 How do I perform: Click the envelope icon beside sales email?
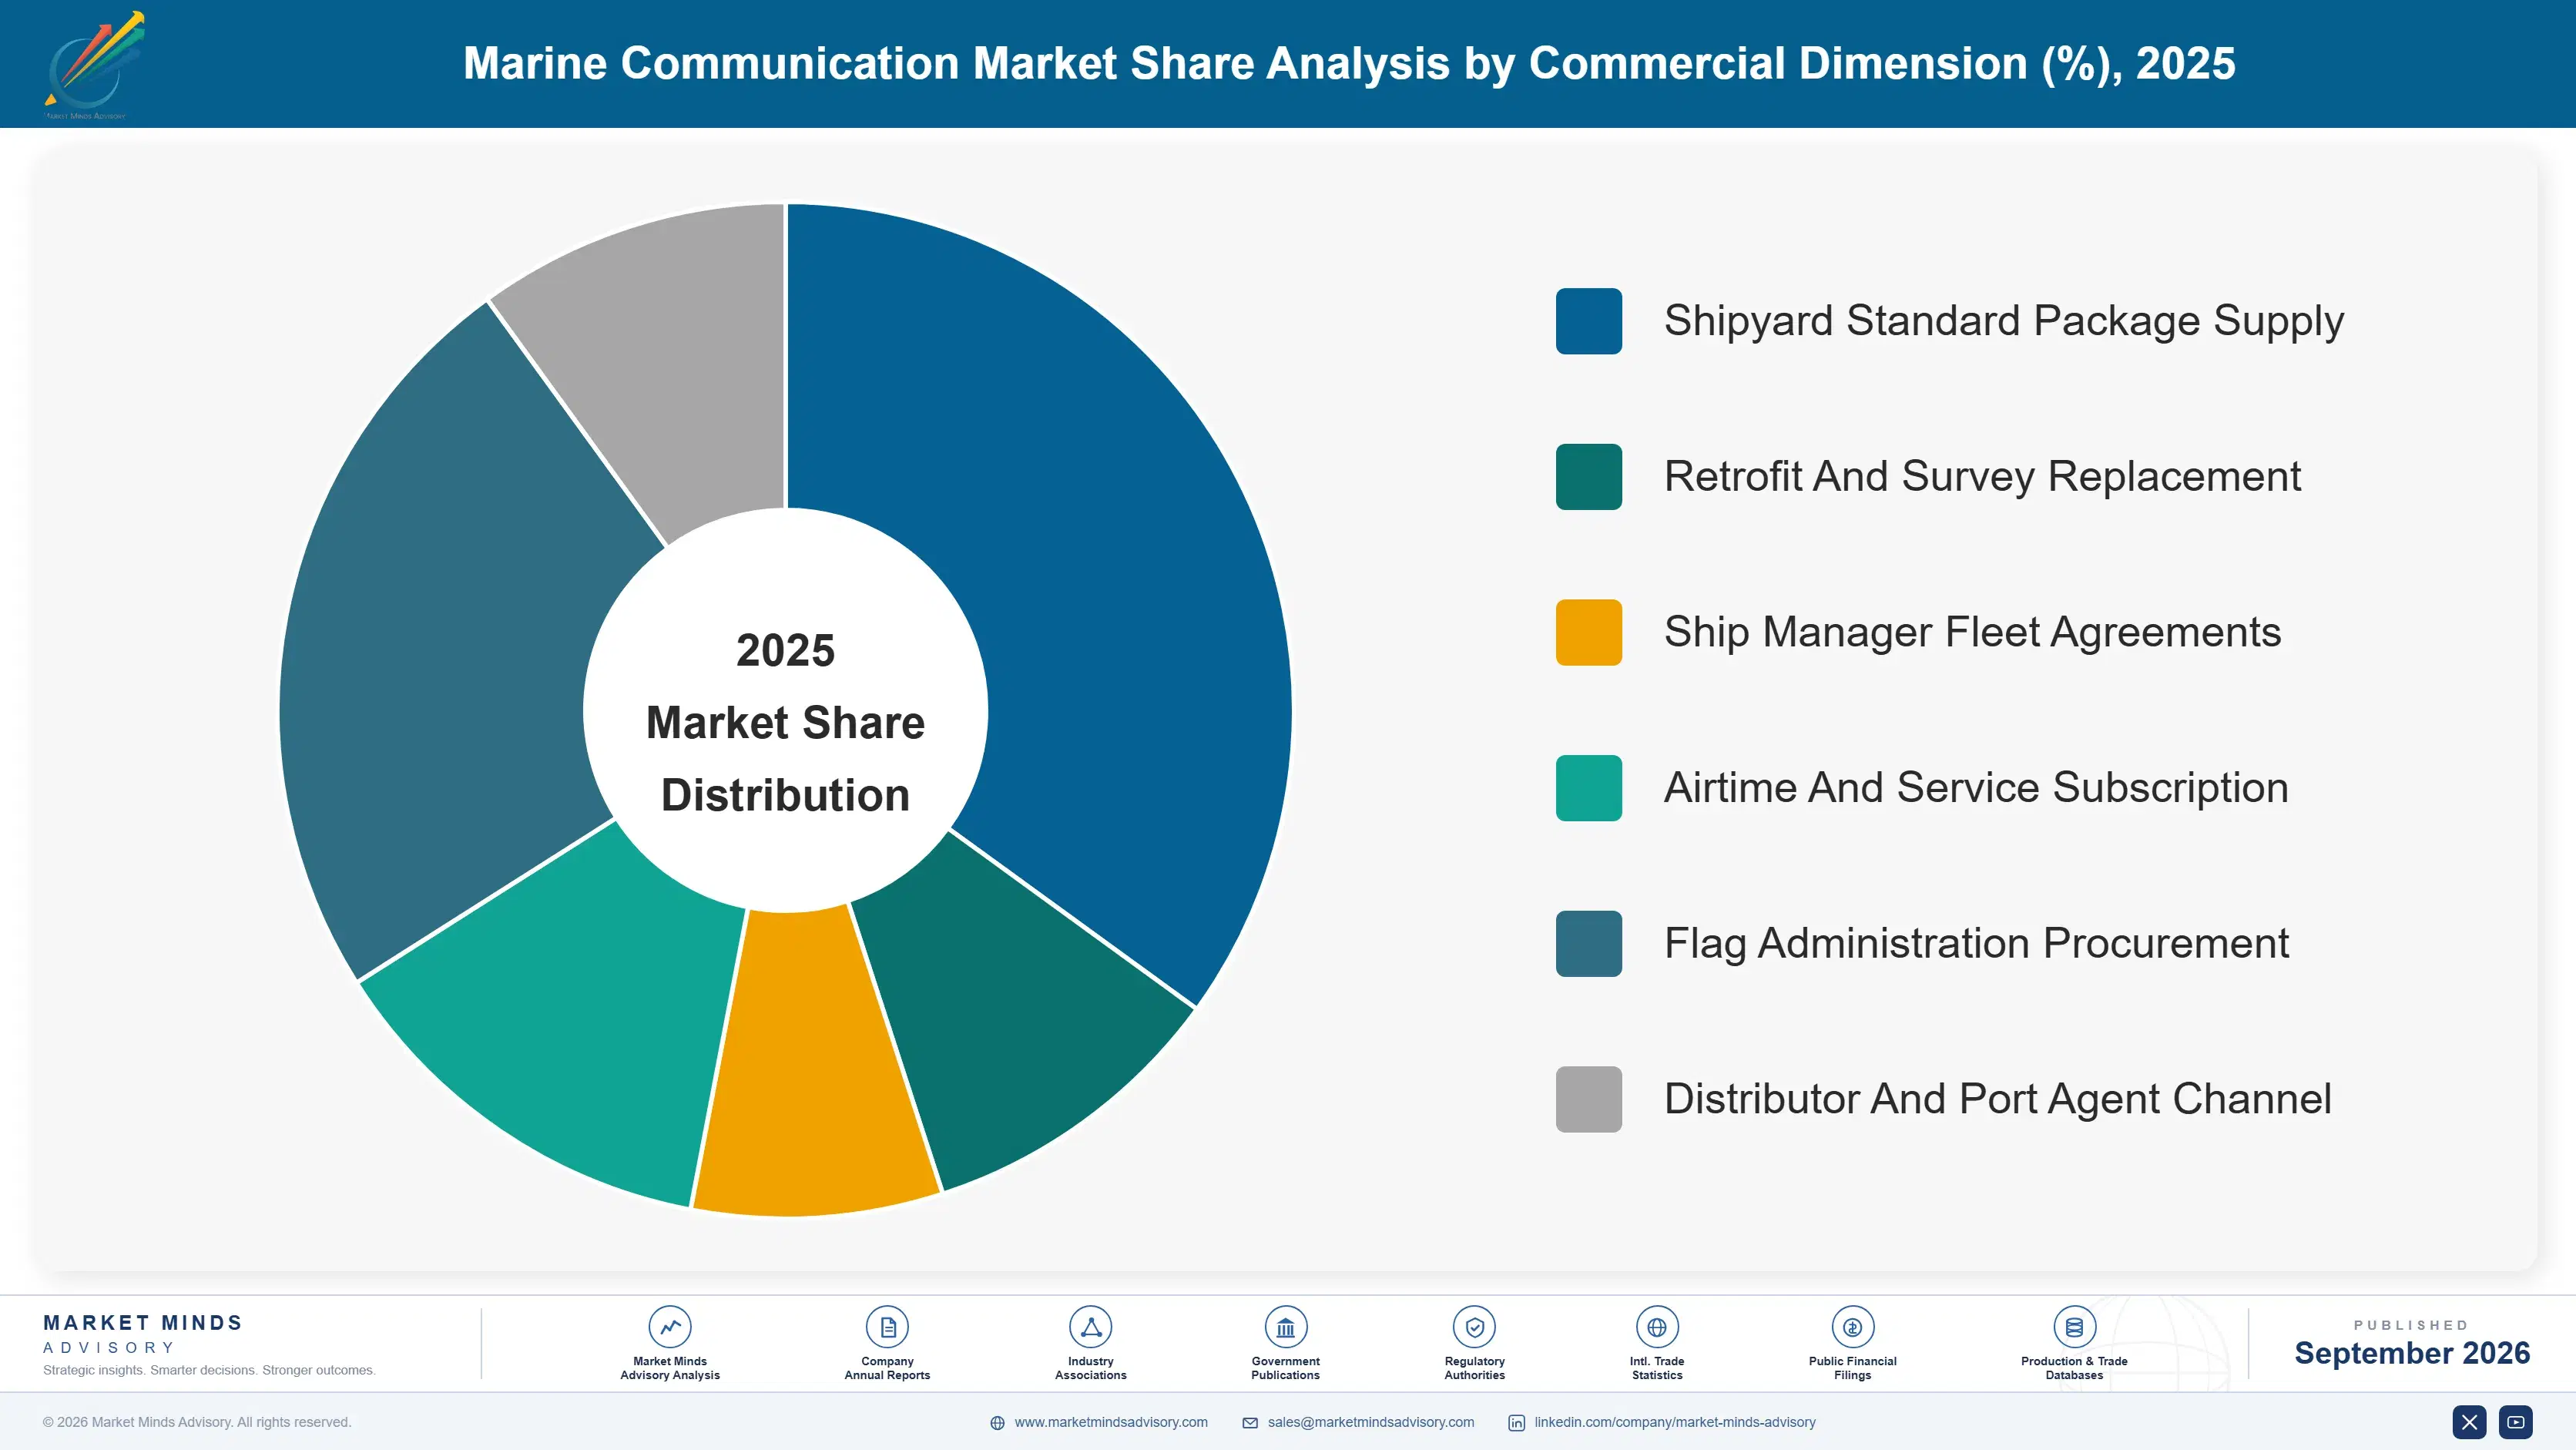pyautogui.click(x=1250, y=1423)
